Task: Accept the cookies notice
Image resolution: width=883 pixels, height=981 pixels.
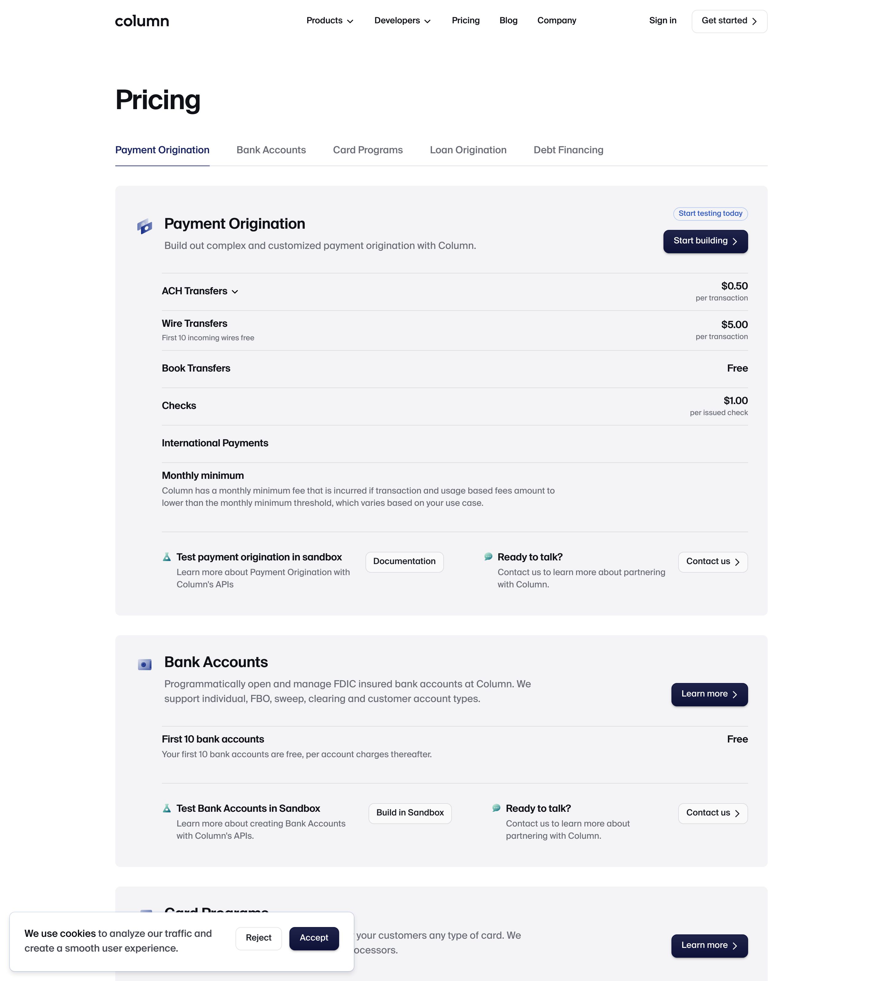Action: point(314,938)
